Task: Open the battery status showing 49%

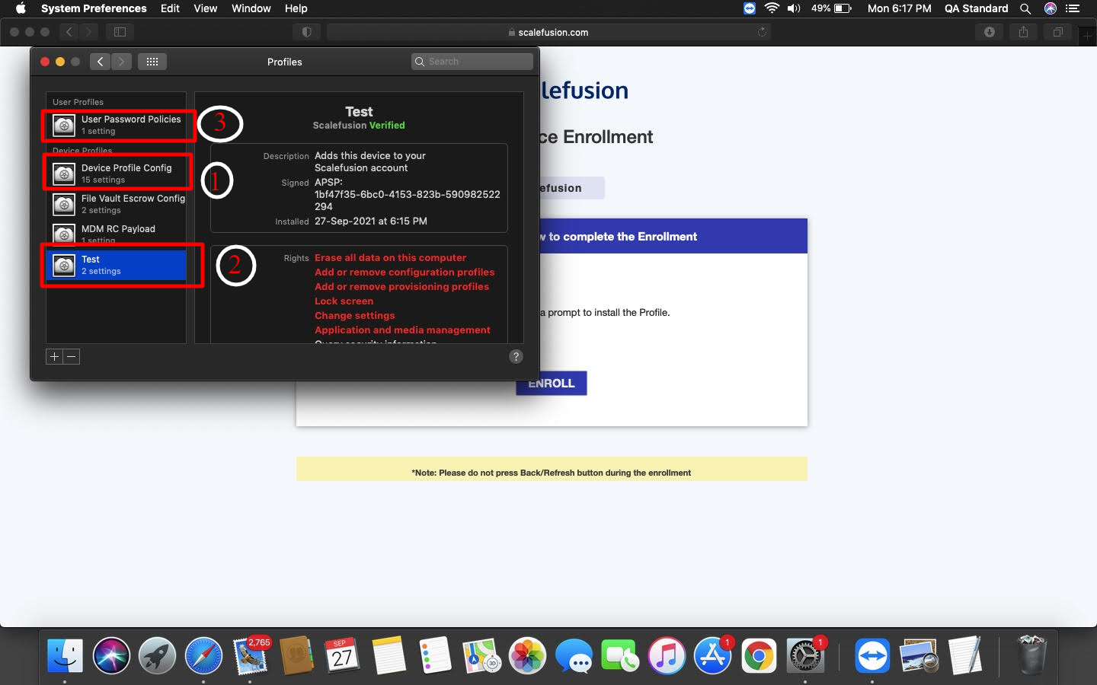Action: [831, 8]
